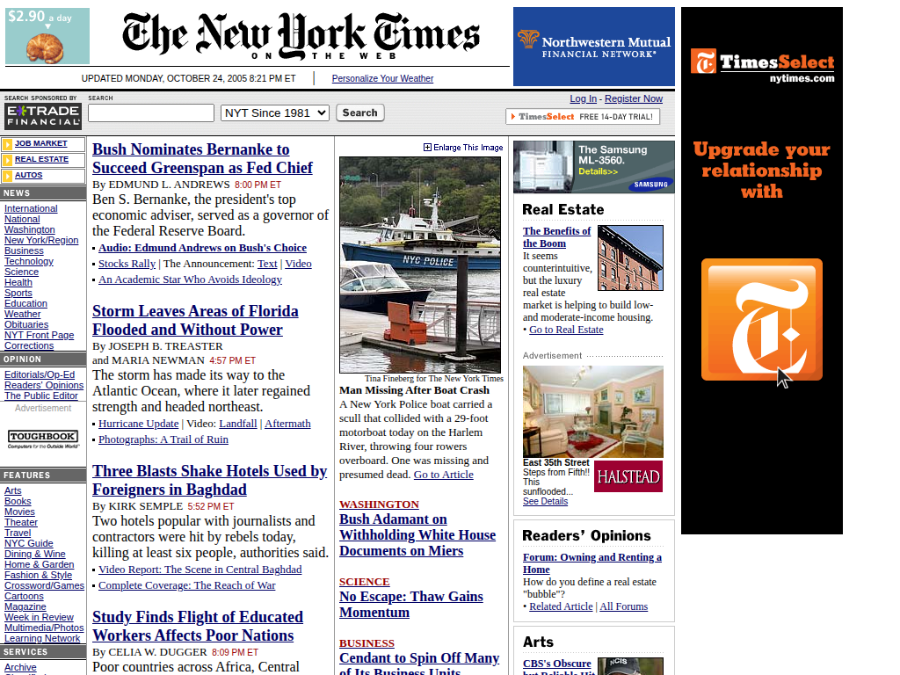Click the E*TRADE Financial sponsor logo
Screen dimensions: 900x675
42,116
